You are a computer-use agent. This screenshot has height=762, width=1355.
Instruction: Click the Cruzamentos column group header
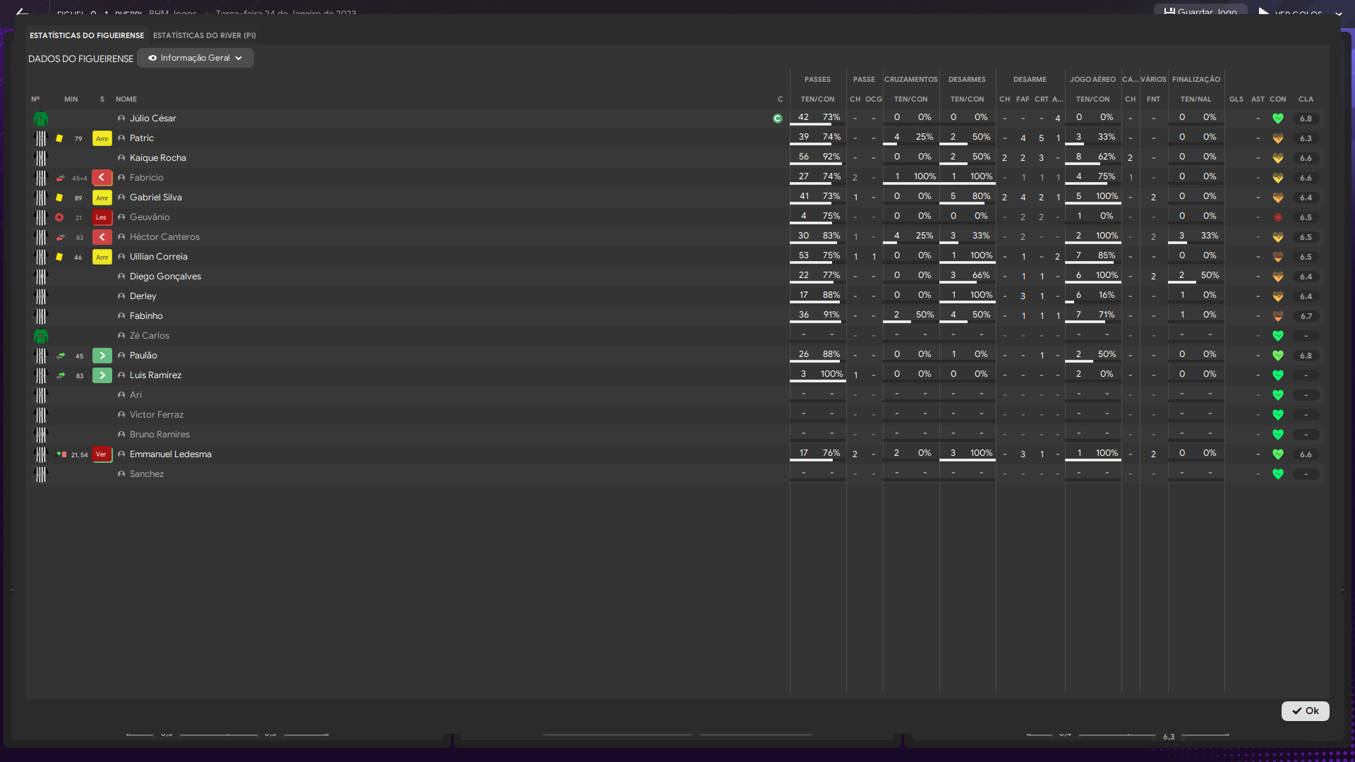point(910,80)
